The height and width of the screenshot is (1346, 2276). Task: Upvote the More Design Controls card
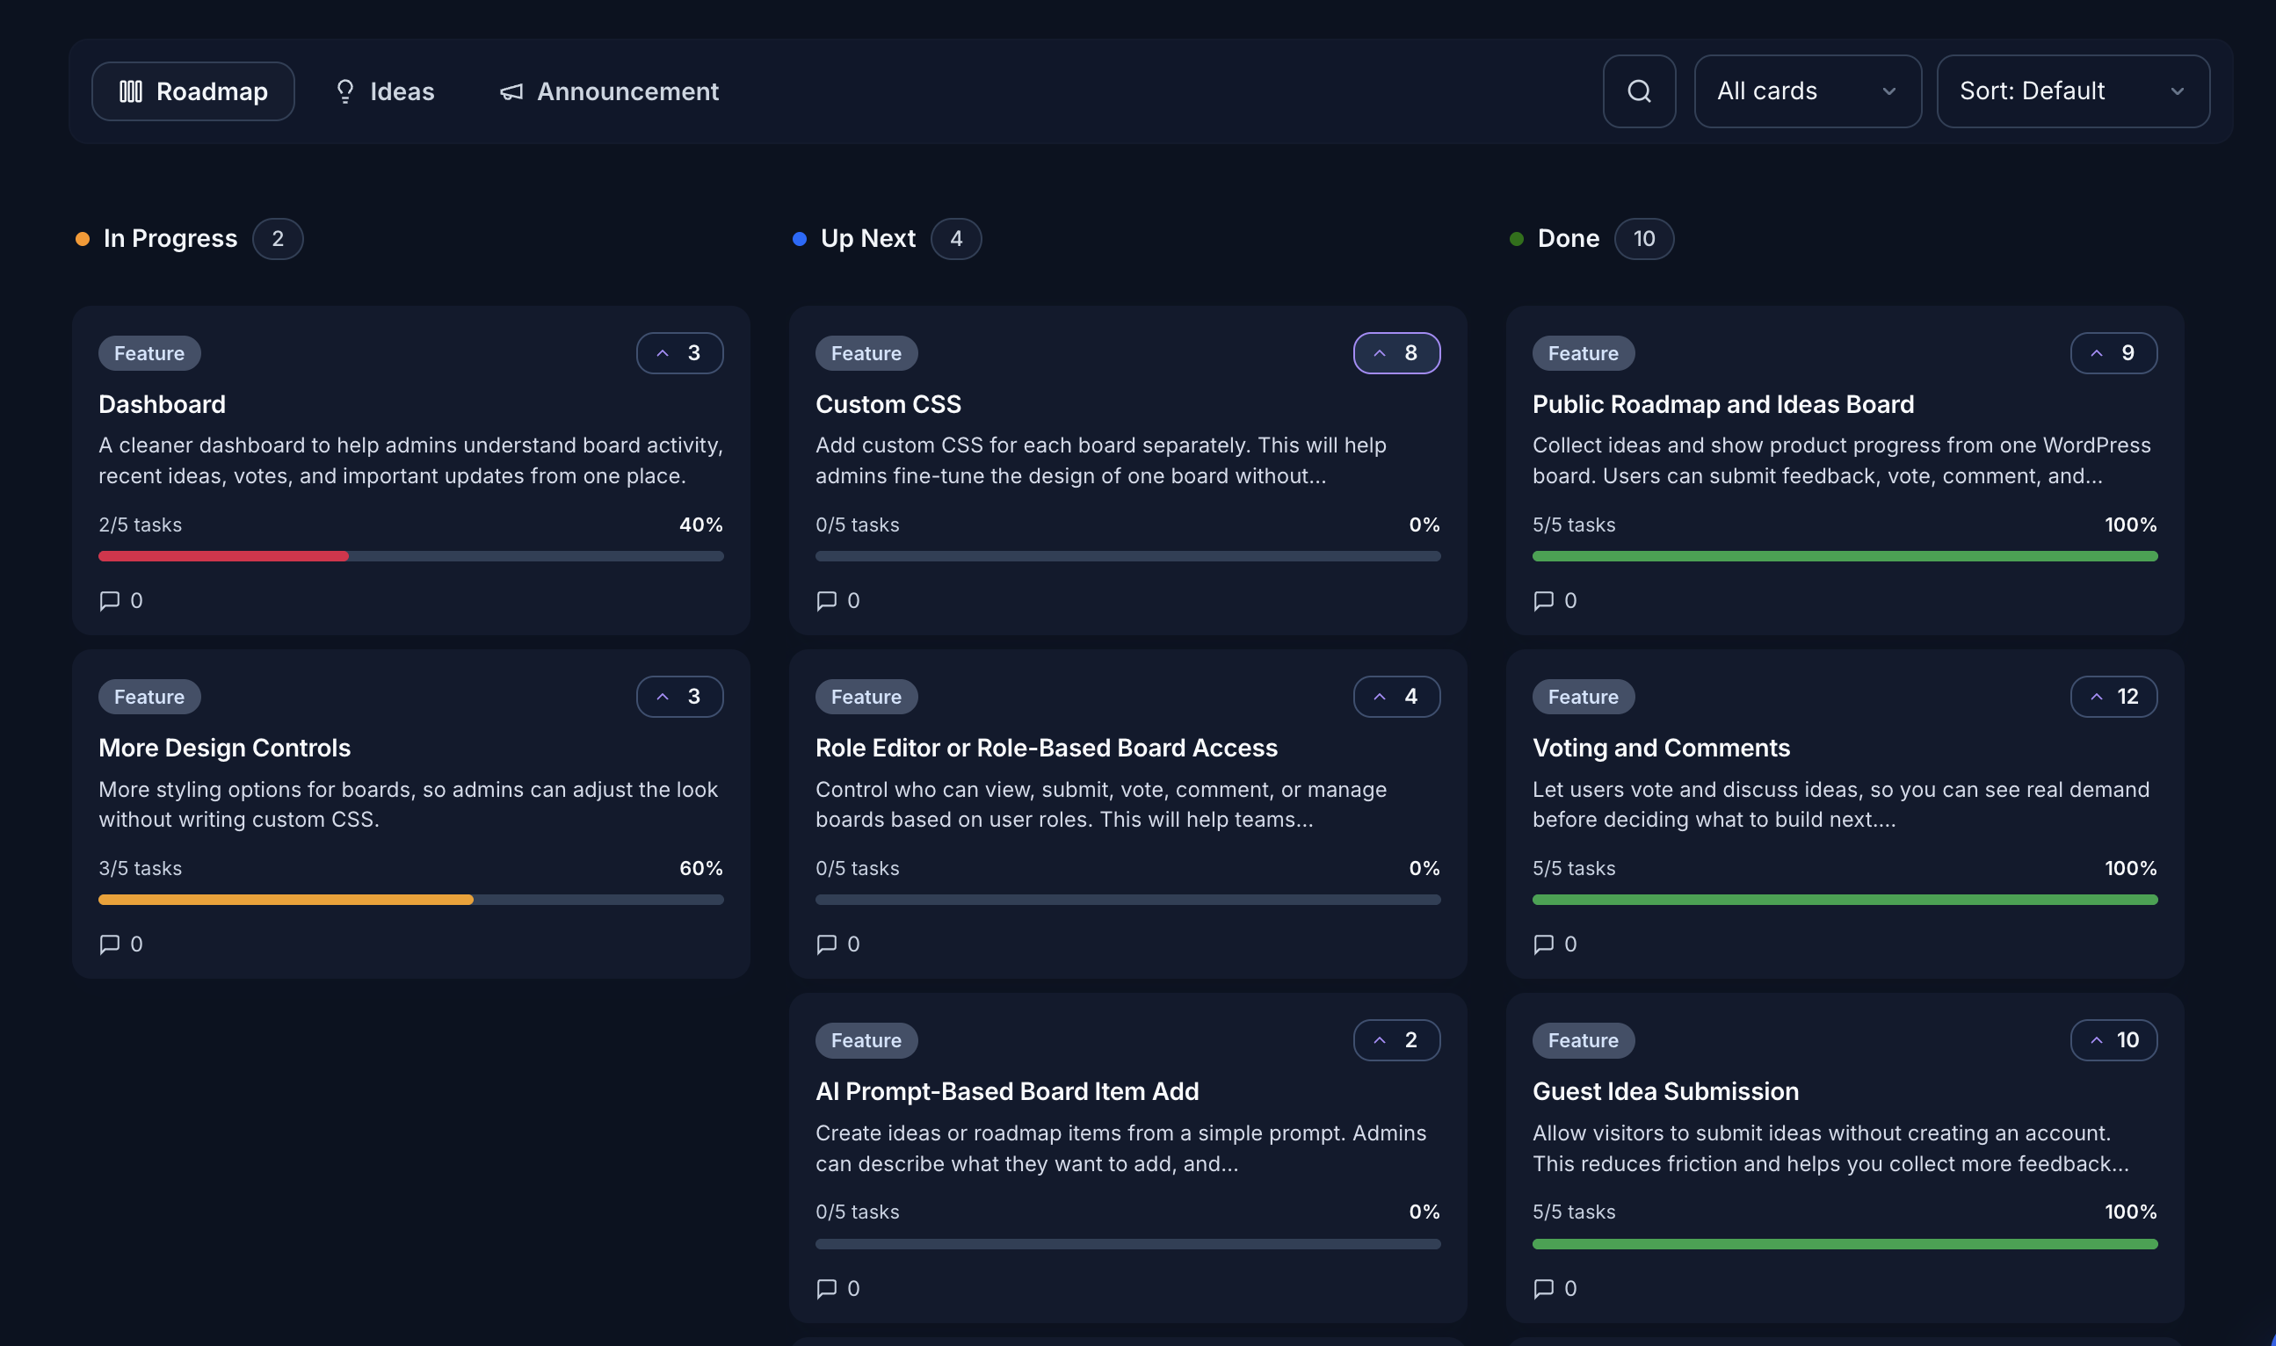(x=679, y=697)
